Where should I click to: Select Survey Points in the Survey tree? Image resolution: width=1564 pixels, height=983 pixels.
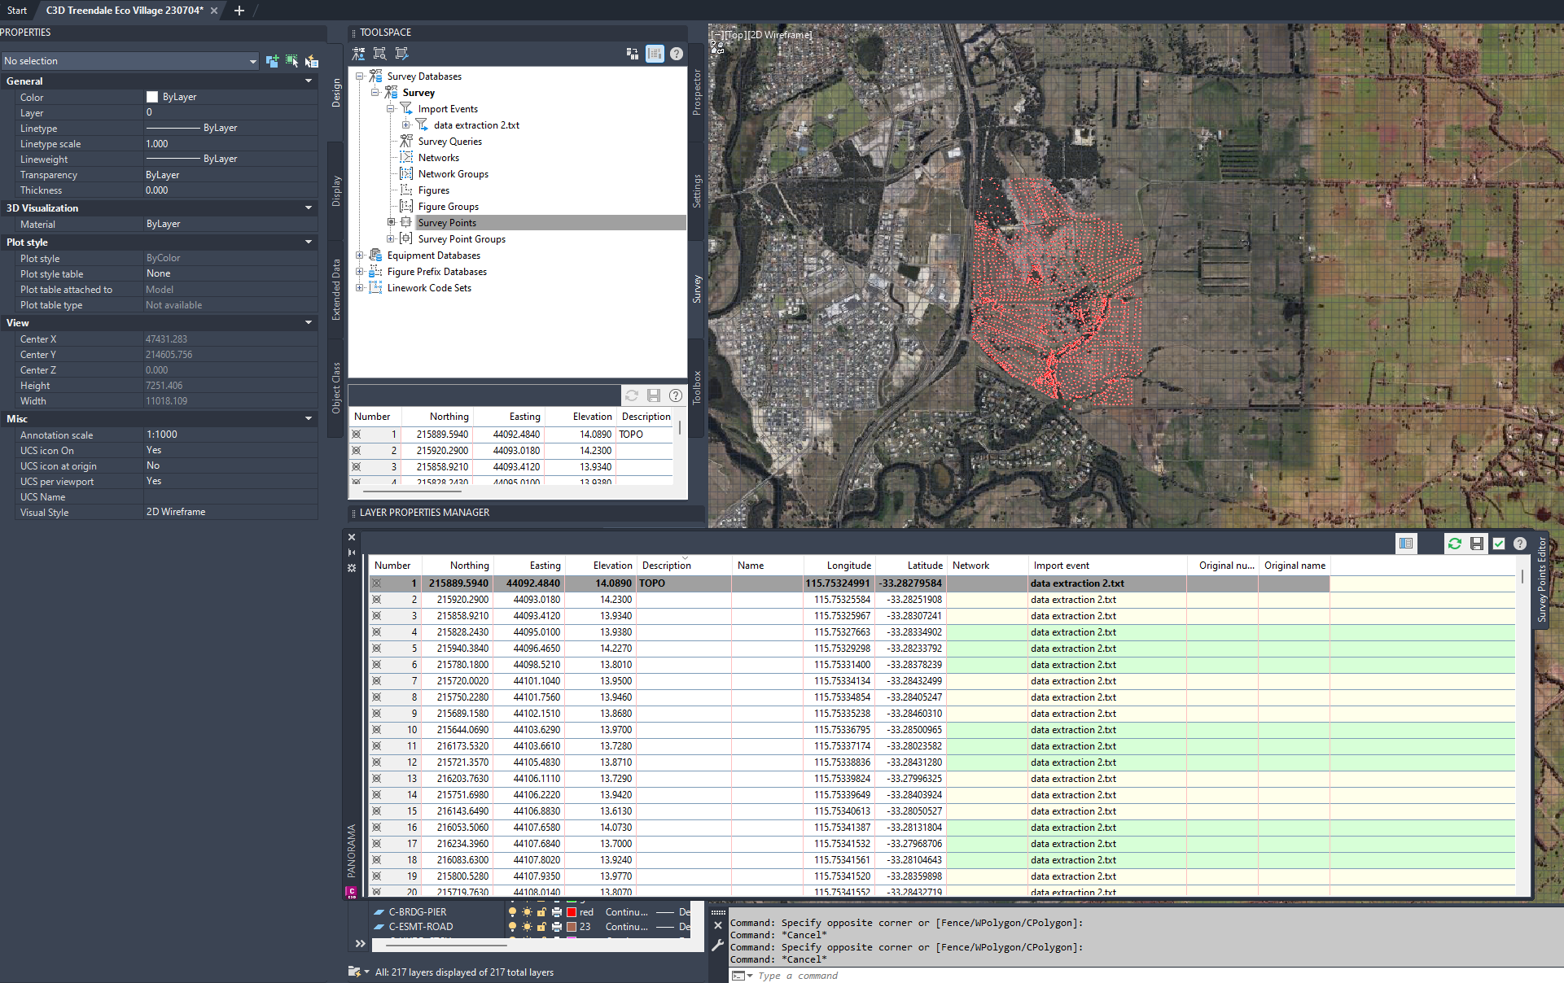(x=447, y=222)
